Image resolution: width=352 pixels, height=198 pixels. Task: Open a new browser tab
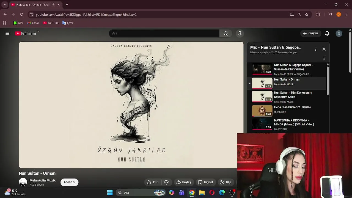click(x=67, y=5)
